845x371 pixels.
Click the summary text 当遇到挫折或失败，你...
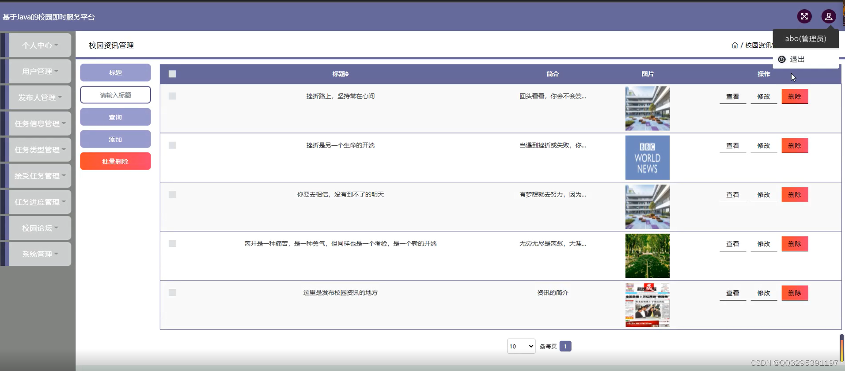tap(553, 145)
